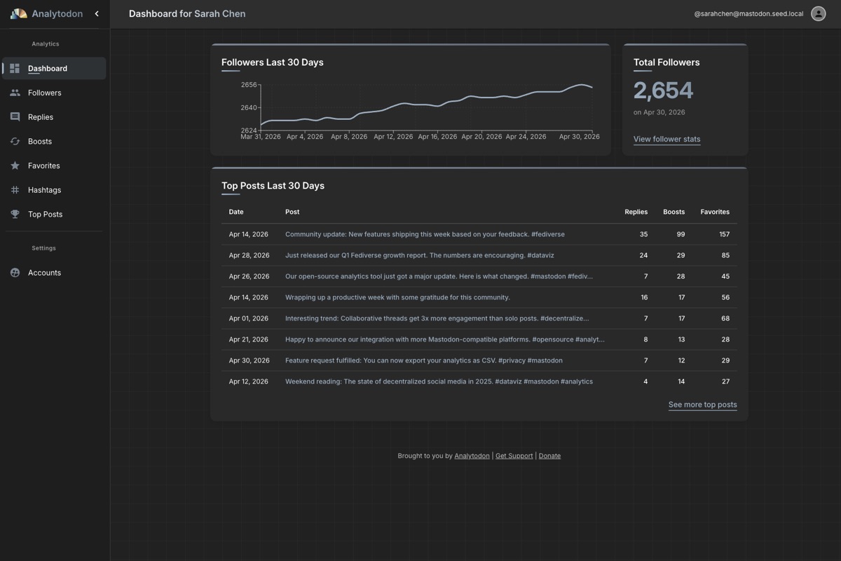Click the Favorites star icon

tap(15, 165)
